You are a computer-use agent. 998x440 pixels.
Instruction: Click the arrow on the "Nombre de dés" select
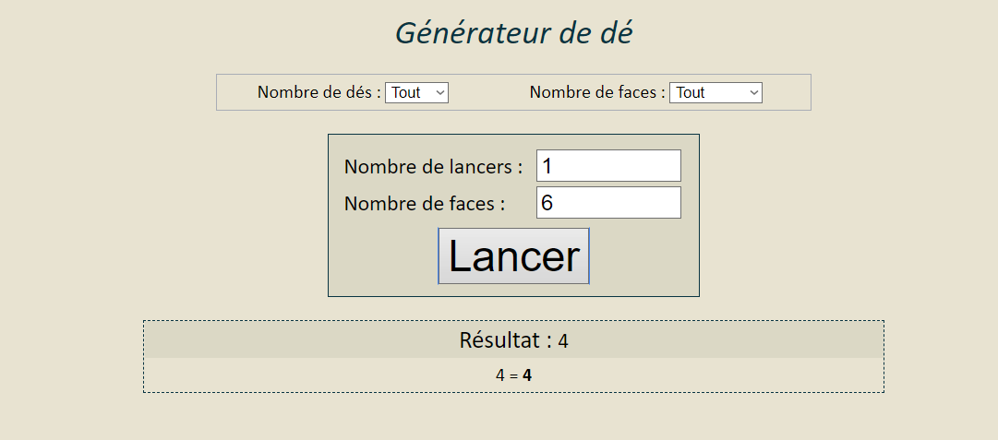439,92
